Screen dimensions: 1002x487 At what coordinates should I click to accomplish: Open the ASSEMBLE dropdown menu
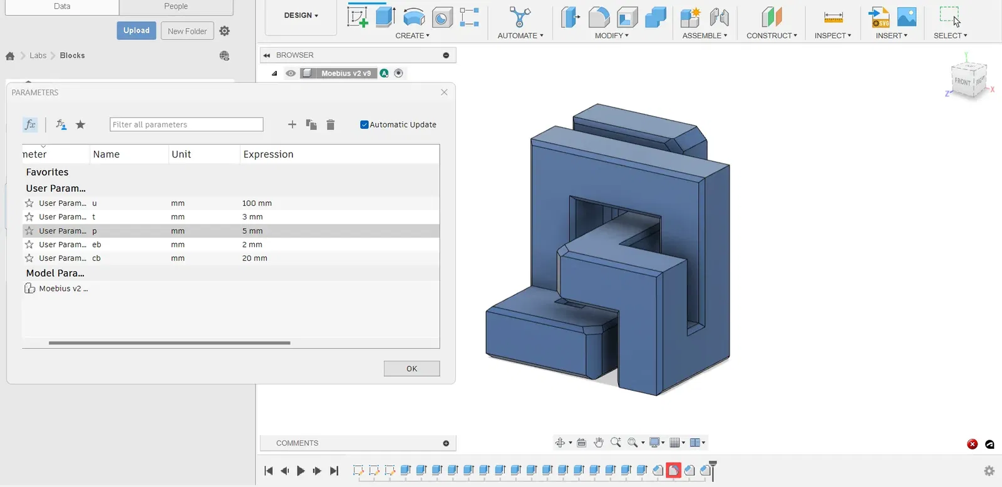click(705, 36)
